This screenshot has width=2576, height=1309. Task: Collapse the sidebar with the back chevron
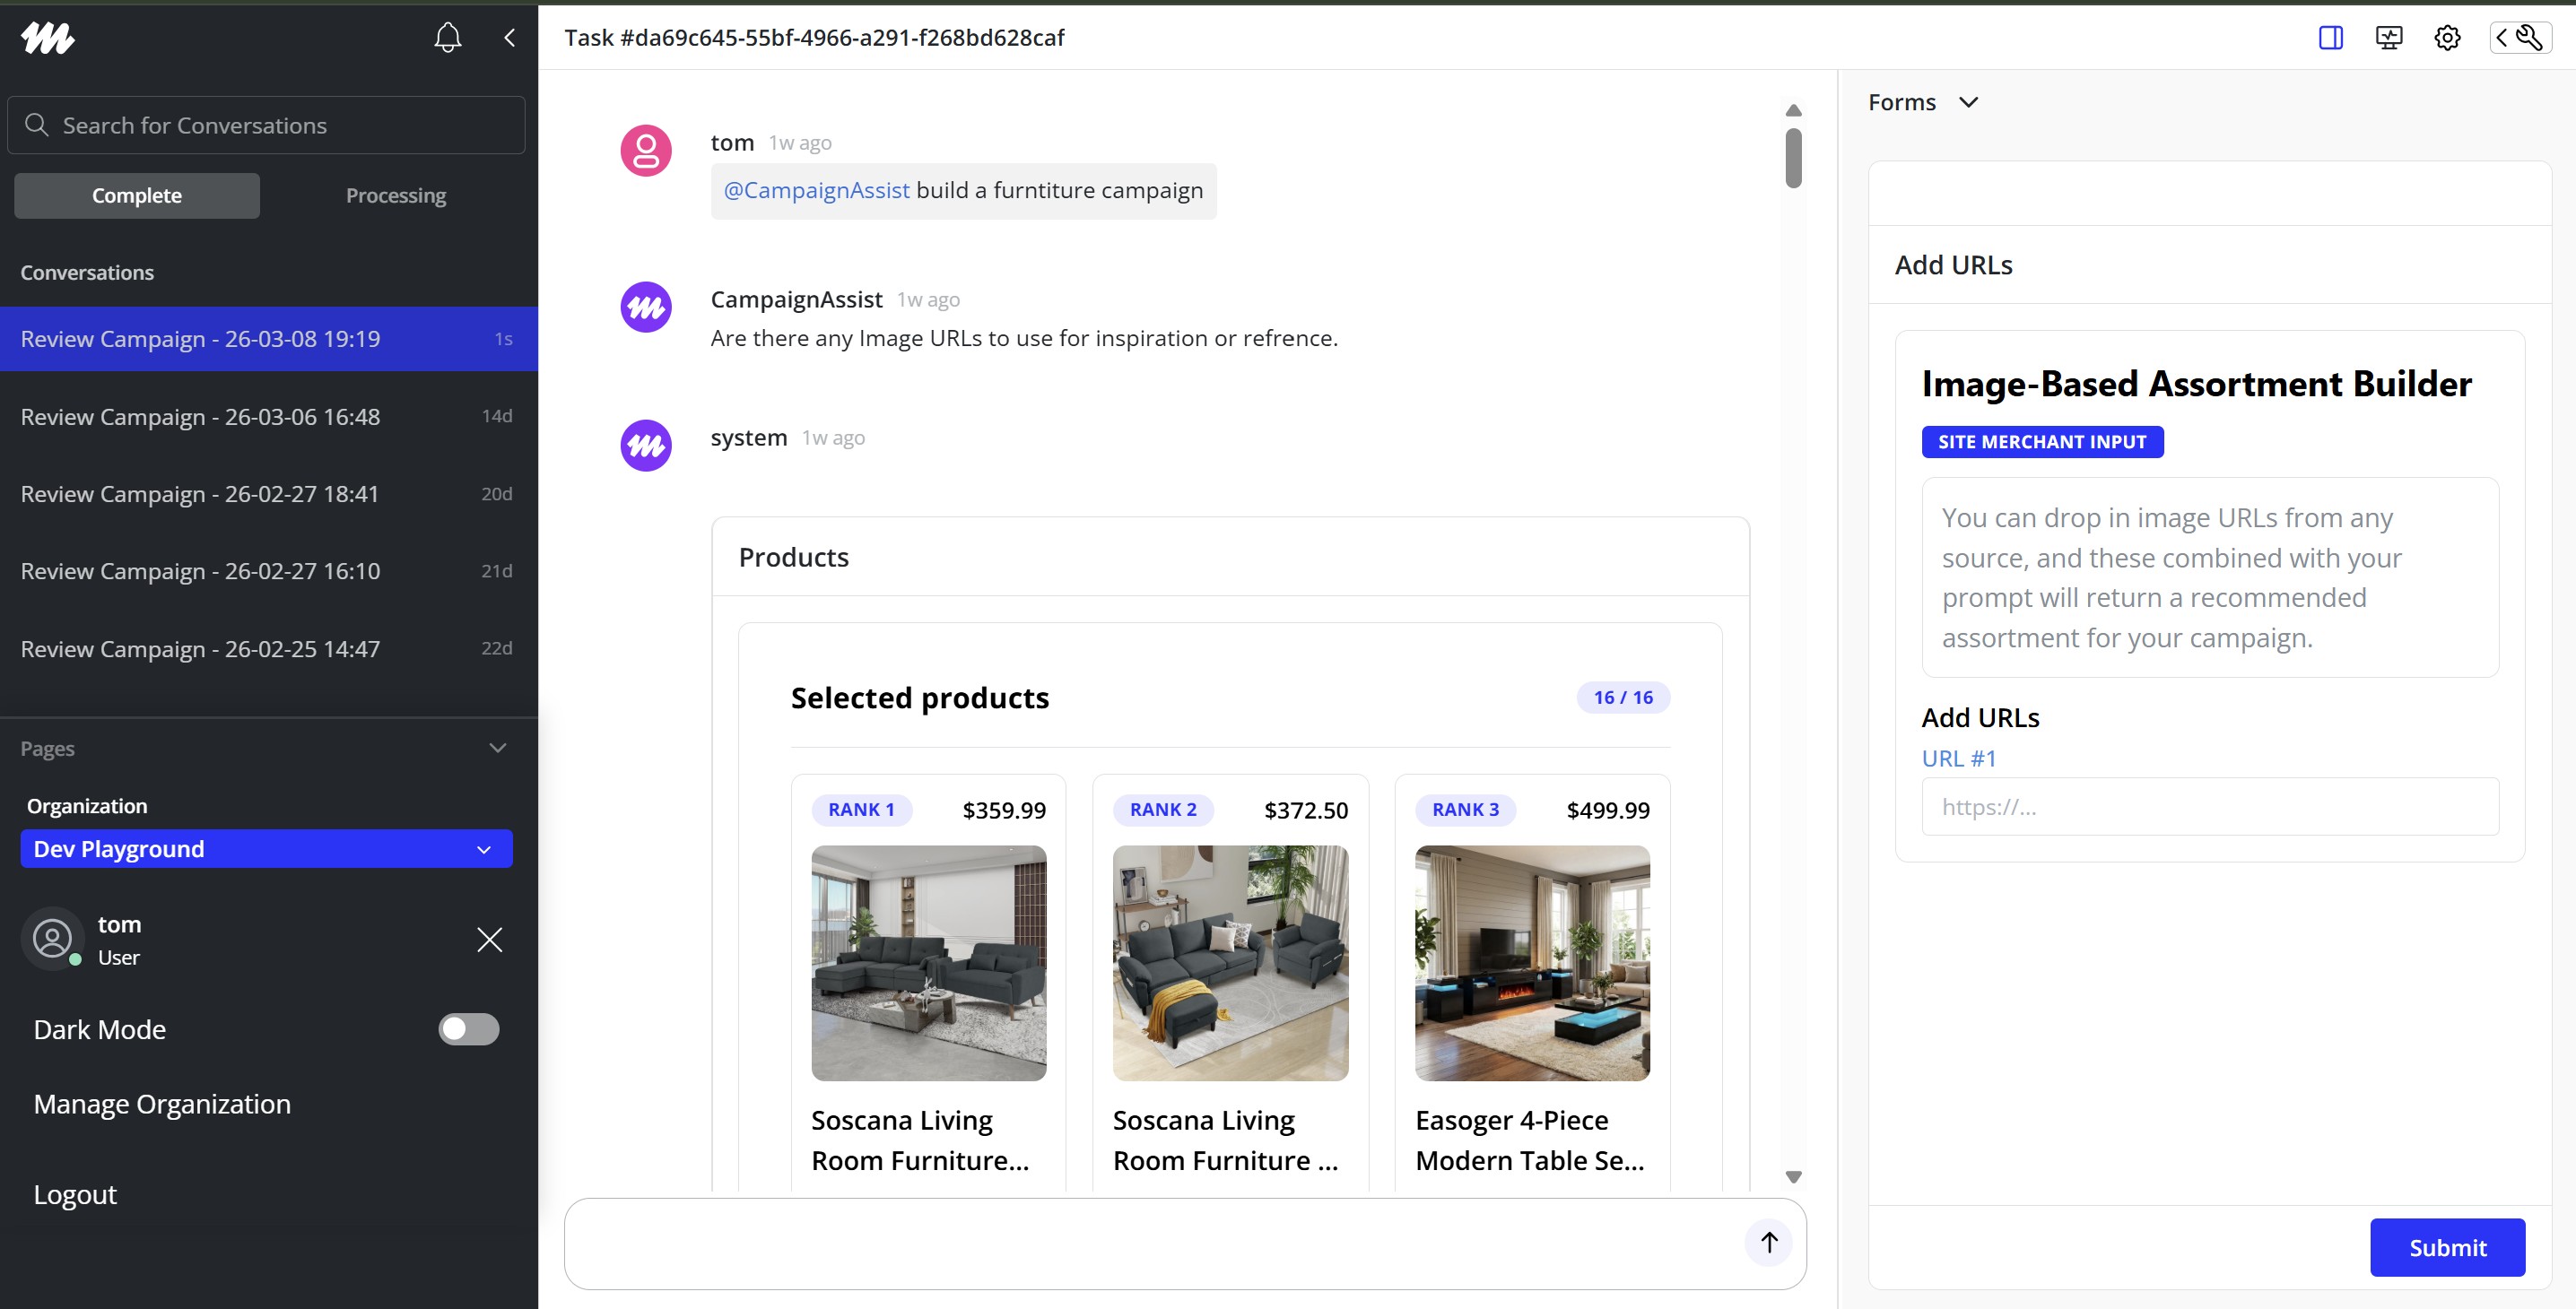pyautogui.click(x=509, y=37)
